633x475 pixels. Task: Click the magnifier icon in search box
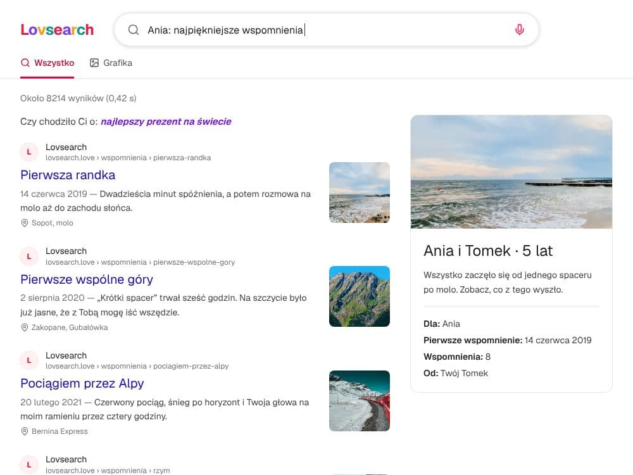pos(134,30)
